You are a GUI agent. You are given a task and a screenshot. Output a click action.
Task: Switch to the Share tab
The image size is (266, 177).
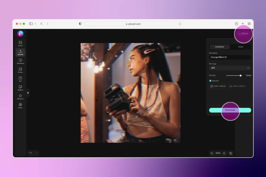[240, 47]
